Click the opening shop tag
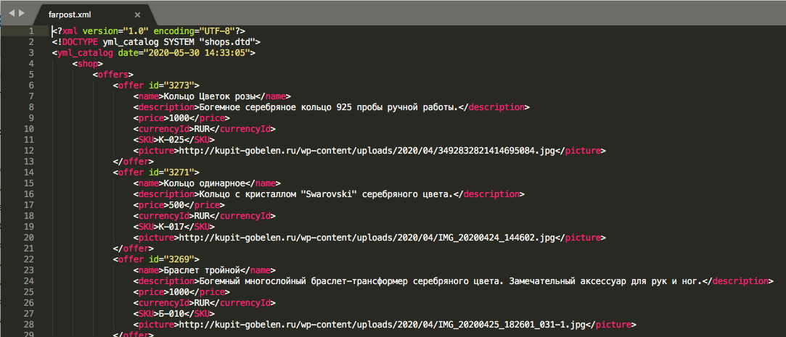Screen dimensions: 786x337 point(88,64)
